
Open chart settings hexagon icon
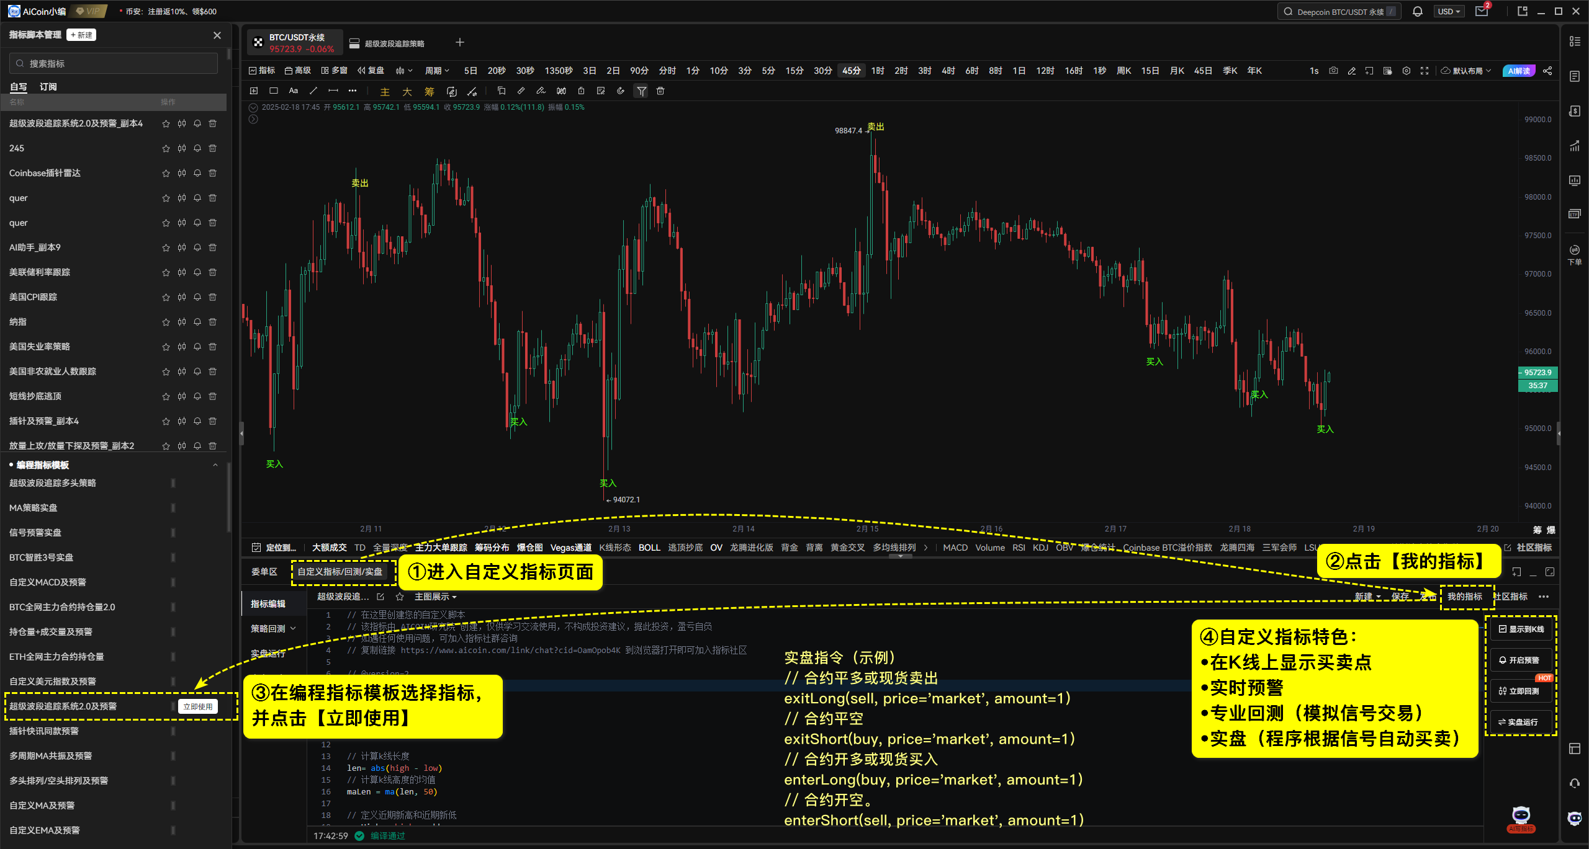[1407, 71]
